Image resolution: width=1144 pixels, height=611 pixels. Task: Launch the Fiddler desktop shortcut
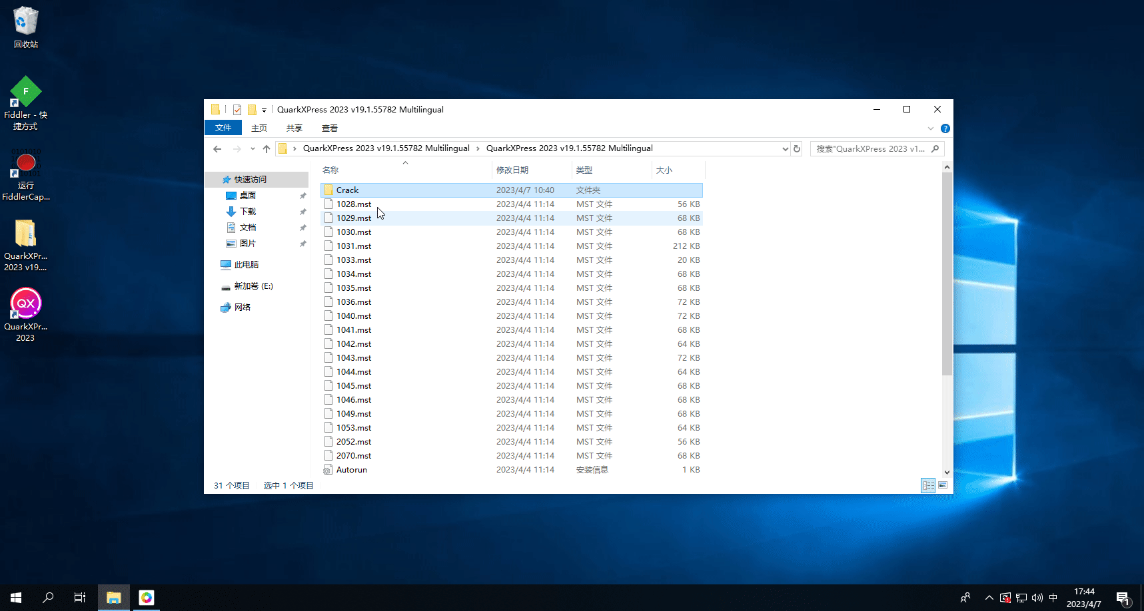[25, 103]
